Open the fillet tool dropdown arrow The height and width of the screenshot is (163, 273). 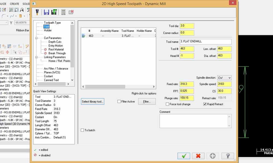pos(7,16)
